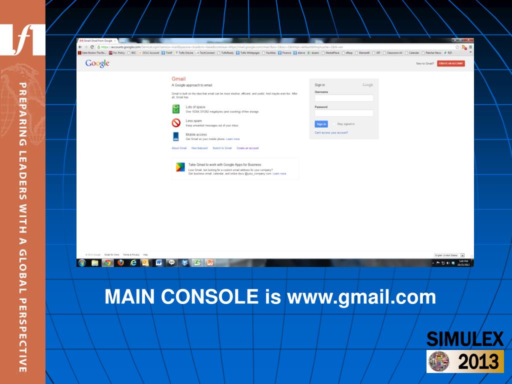Open the Windows Start button
The height and width of the screenshot is (384, 512).
click(x=82, y=263)
